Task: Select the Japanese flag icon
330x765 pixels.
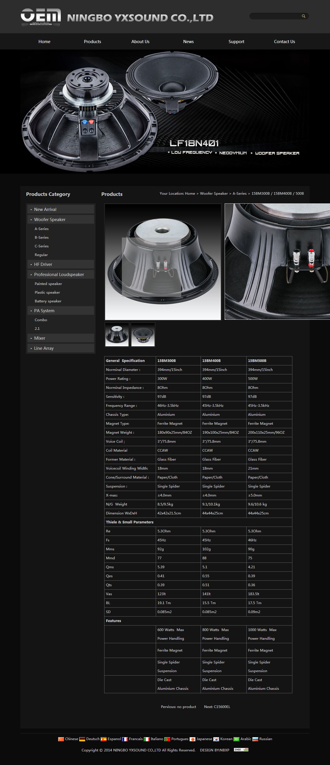Action: (x=192, y=739)
